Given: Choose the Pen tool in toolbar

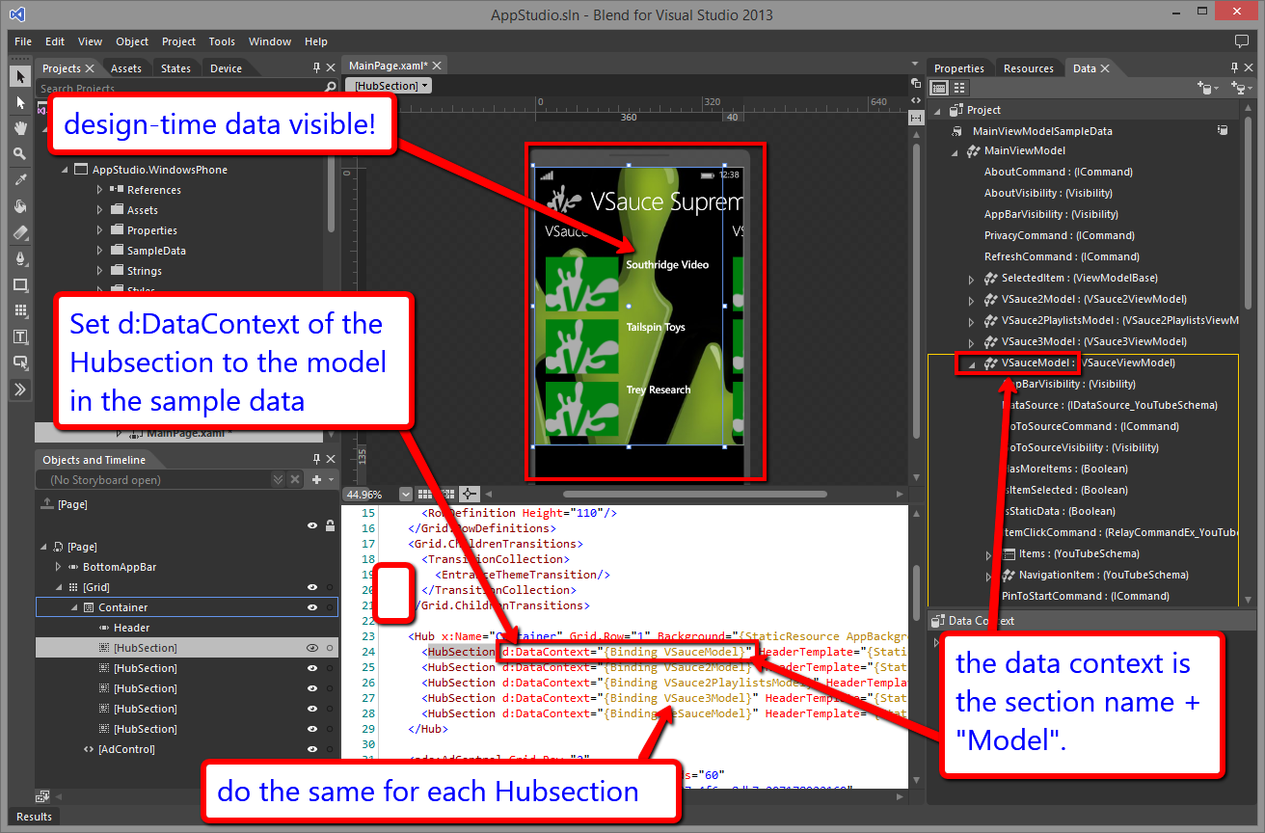Looking at the screenshot, I should [20, 258].
